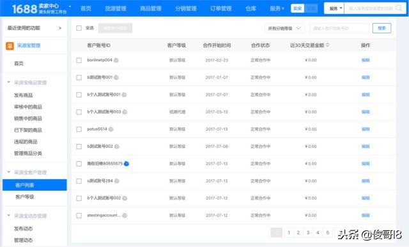409x247 pixels.
Task: Go to page 3 in pagination
Action: (308, 232)
